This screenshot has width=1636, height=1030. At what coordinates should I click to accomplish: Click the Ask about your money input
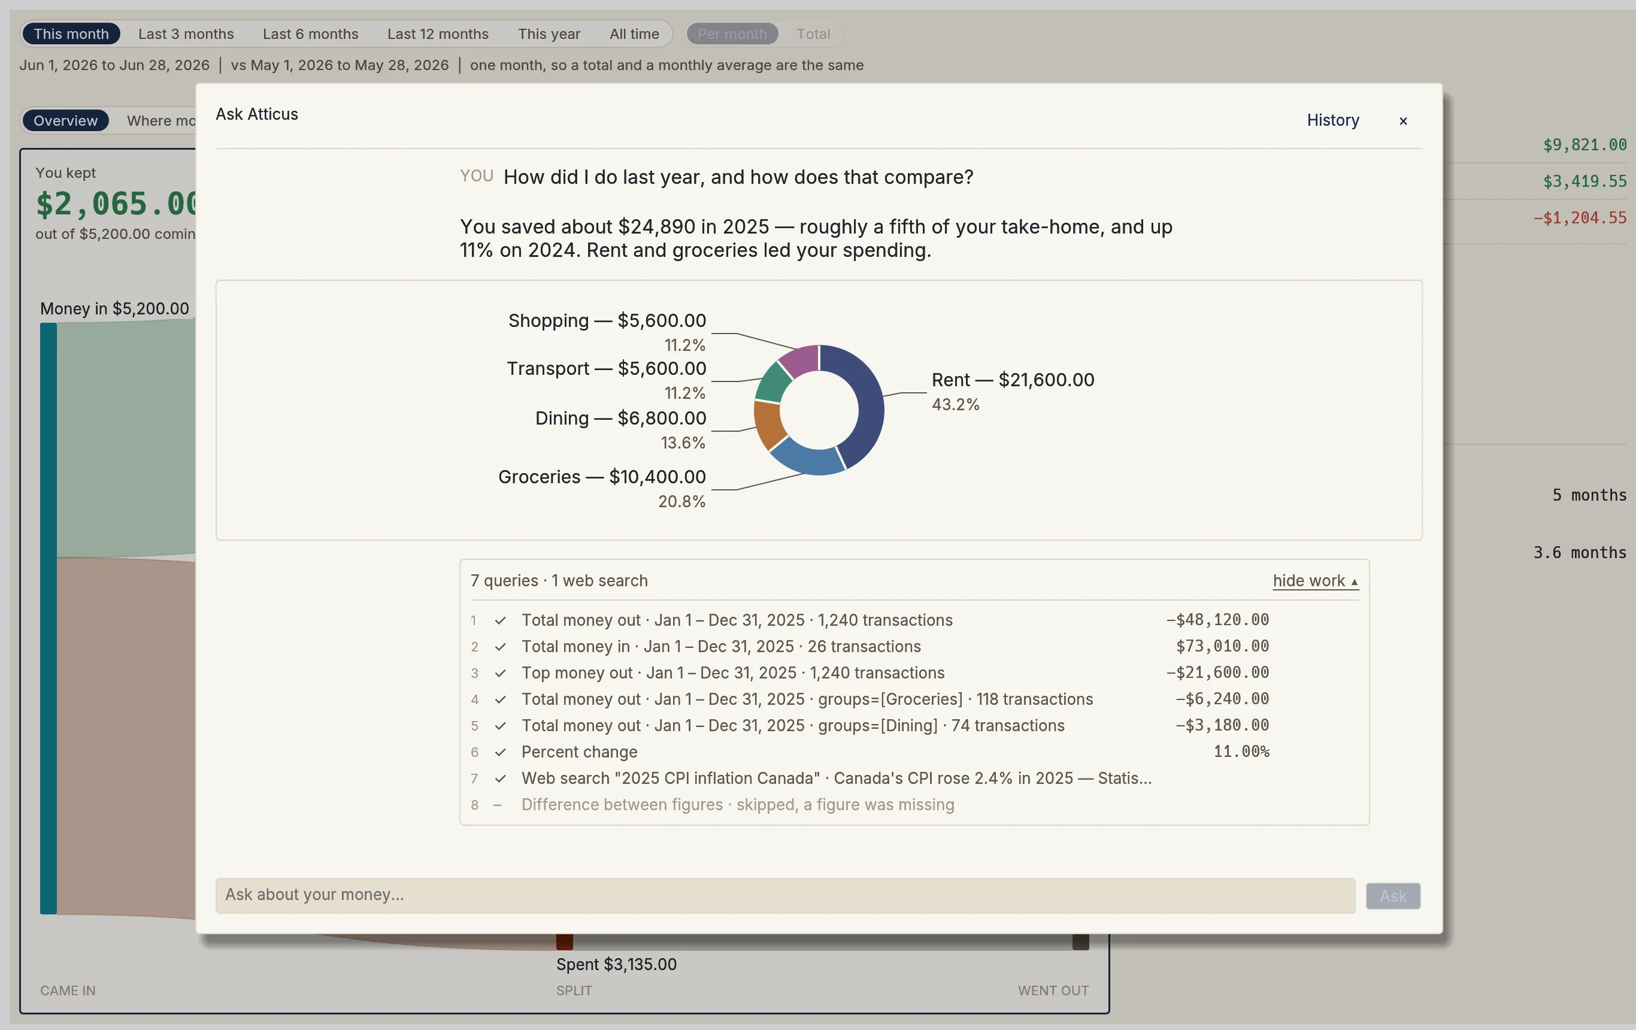[x=784, y=895]
